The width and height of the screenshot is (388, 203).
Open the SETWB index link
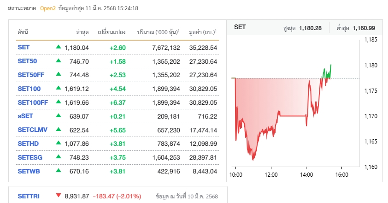29,171
